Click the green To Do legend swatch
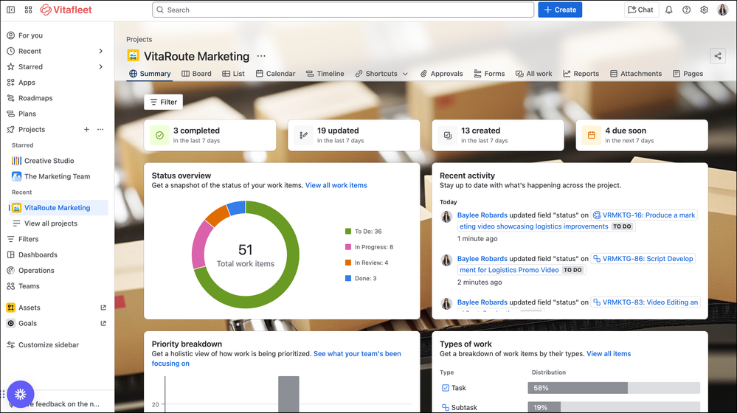 348,232
